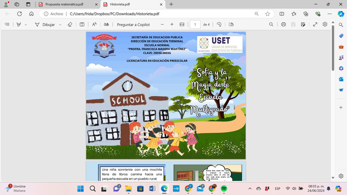This screenshot has height=195, width=347.
Task: Search inside the PDF document
Action: [271, 25]
